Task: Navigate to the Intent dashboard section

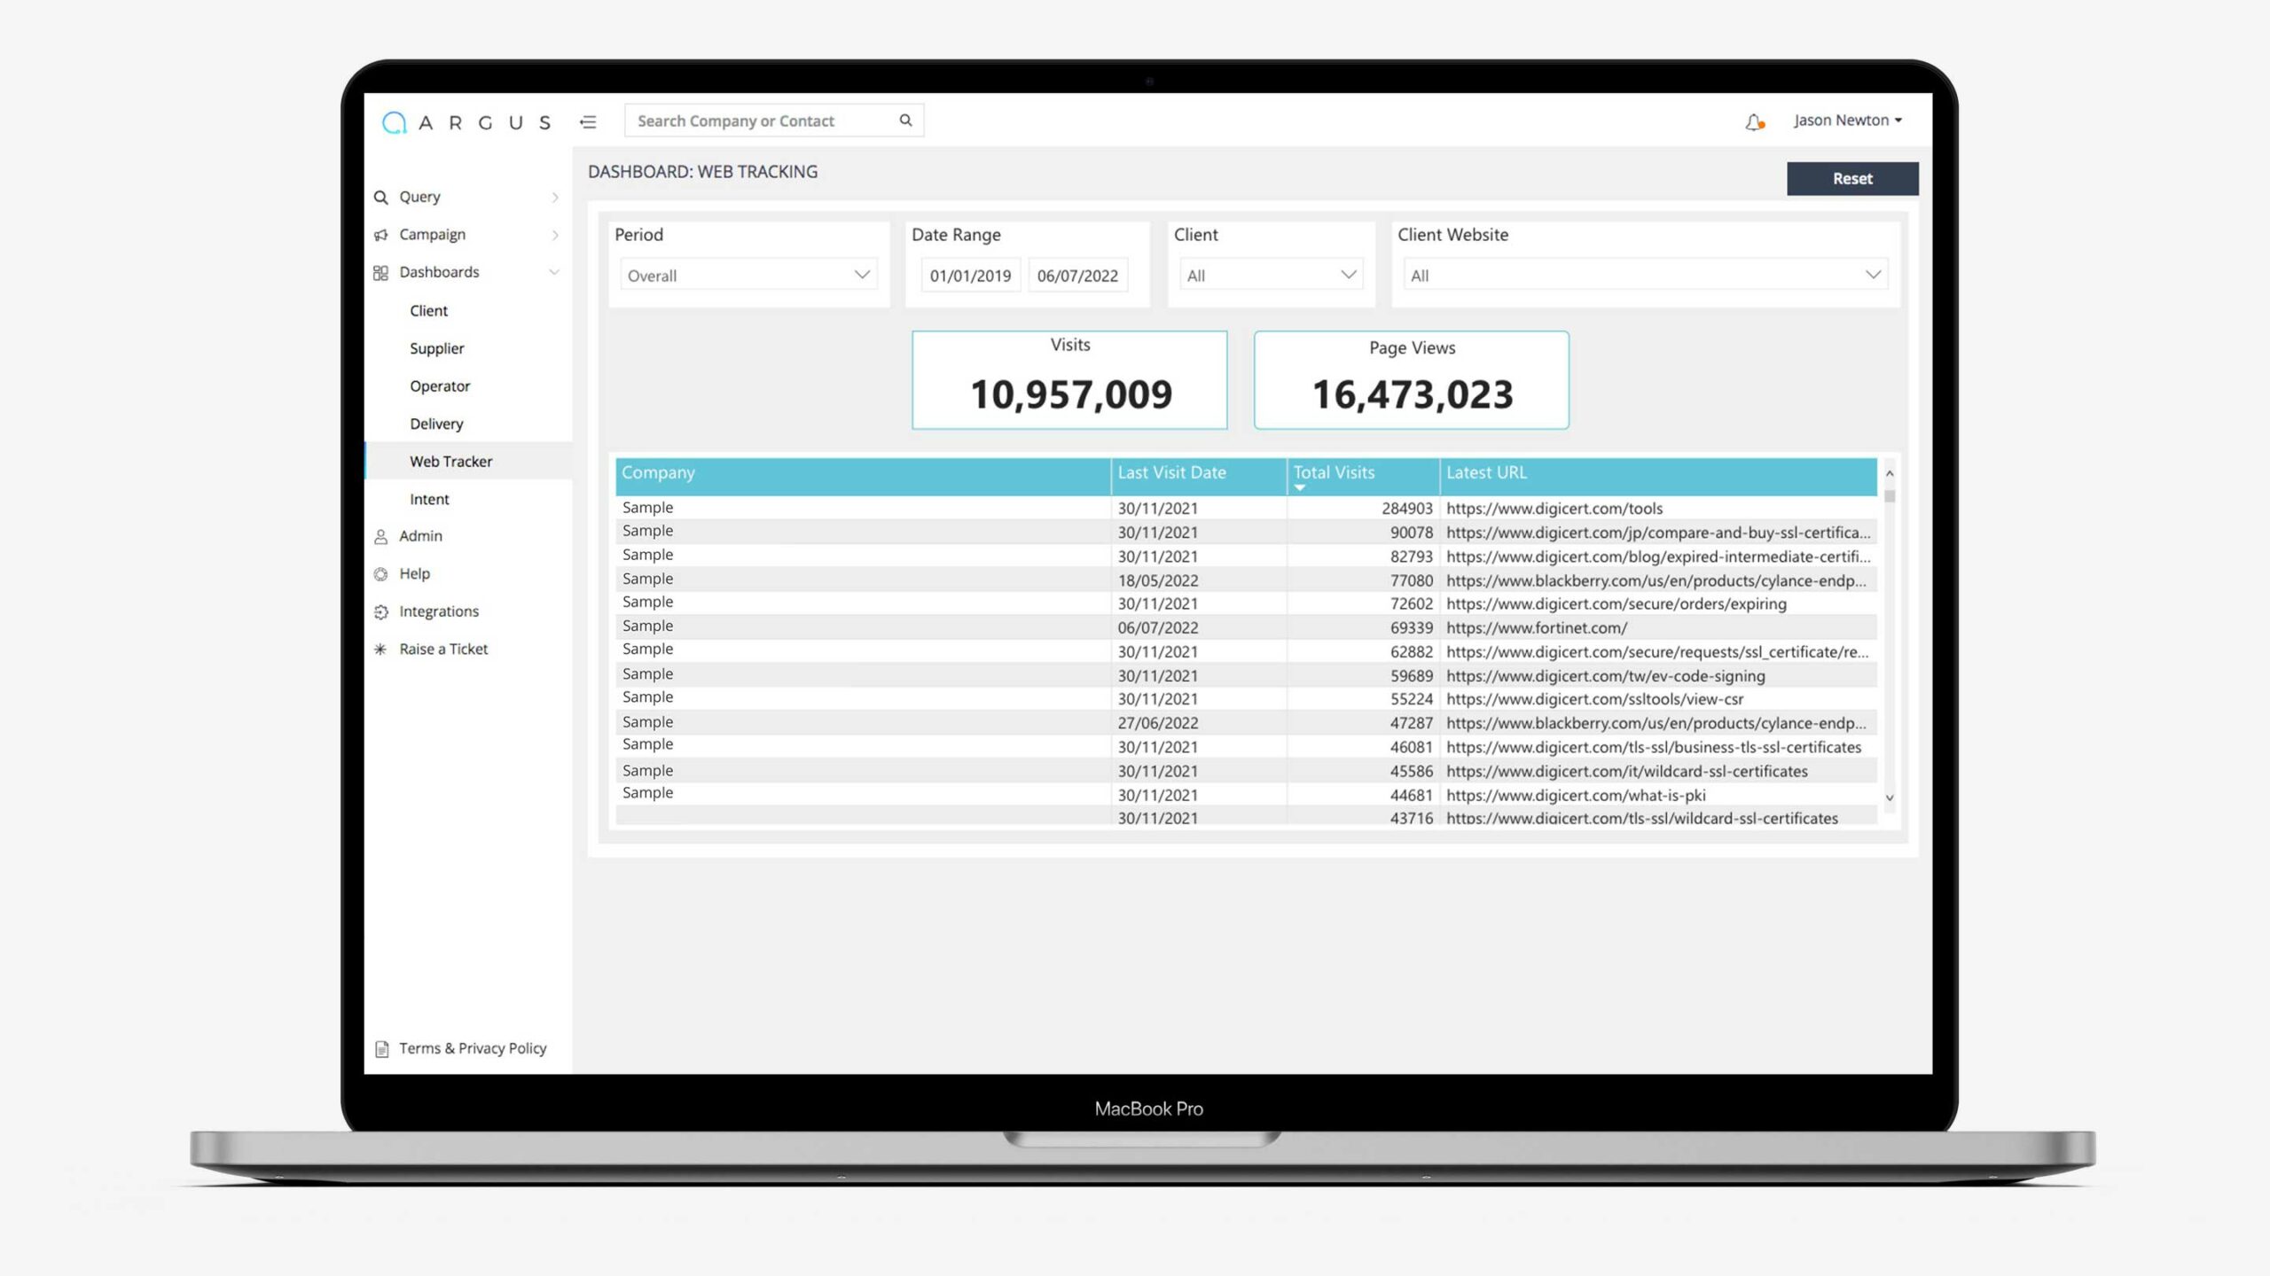Action: pos(429,499)
